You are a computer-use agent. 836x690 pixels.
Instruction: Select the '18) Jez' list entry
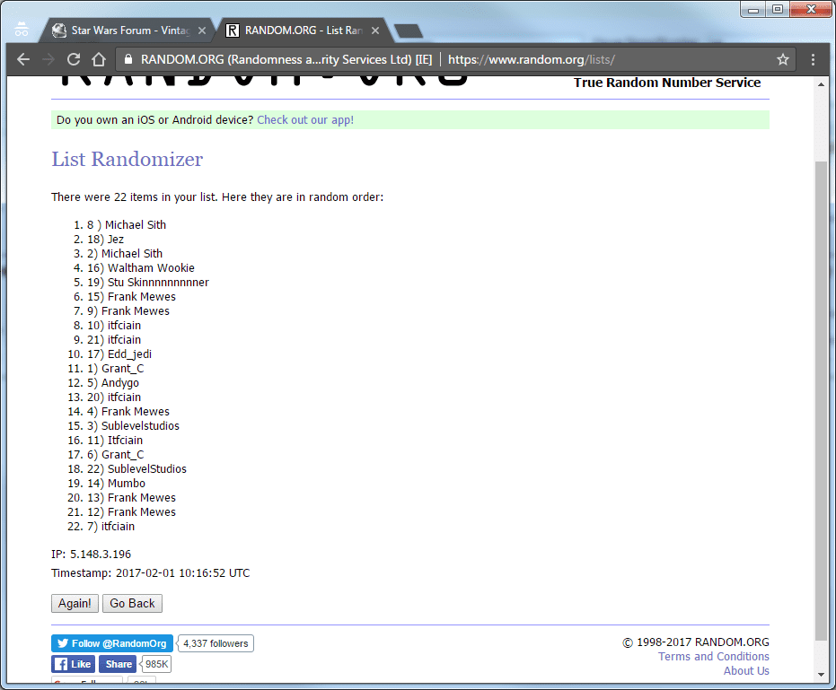pos(106,240)
